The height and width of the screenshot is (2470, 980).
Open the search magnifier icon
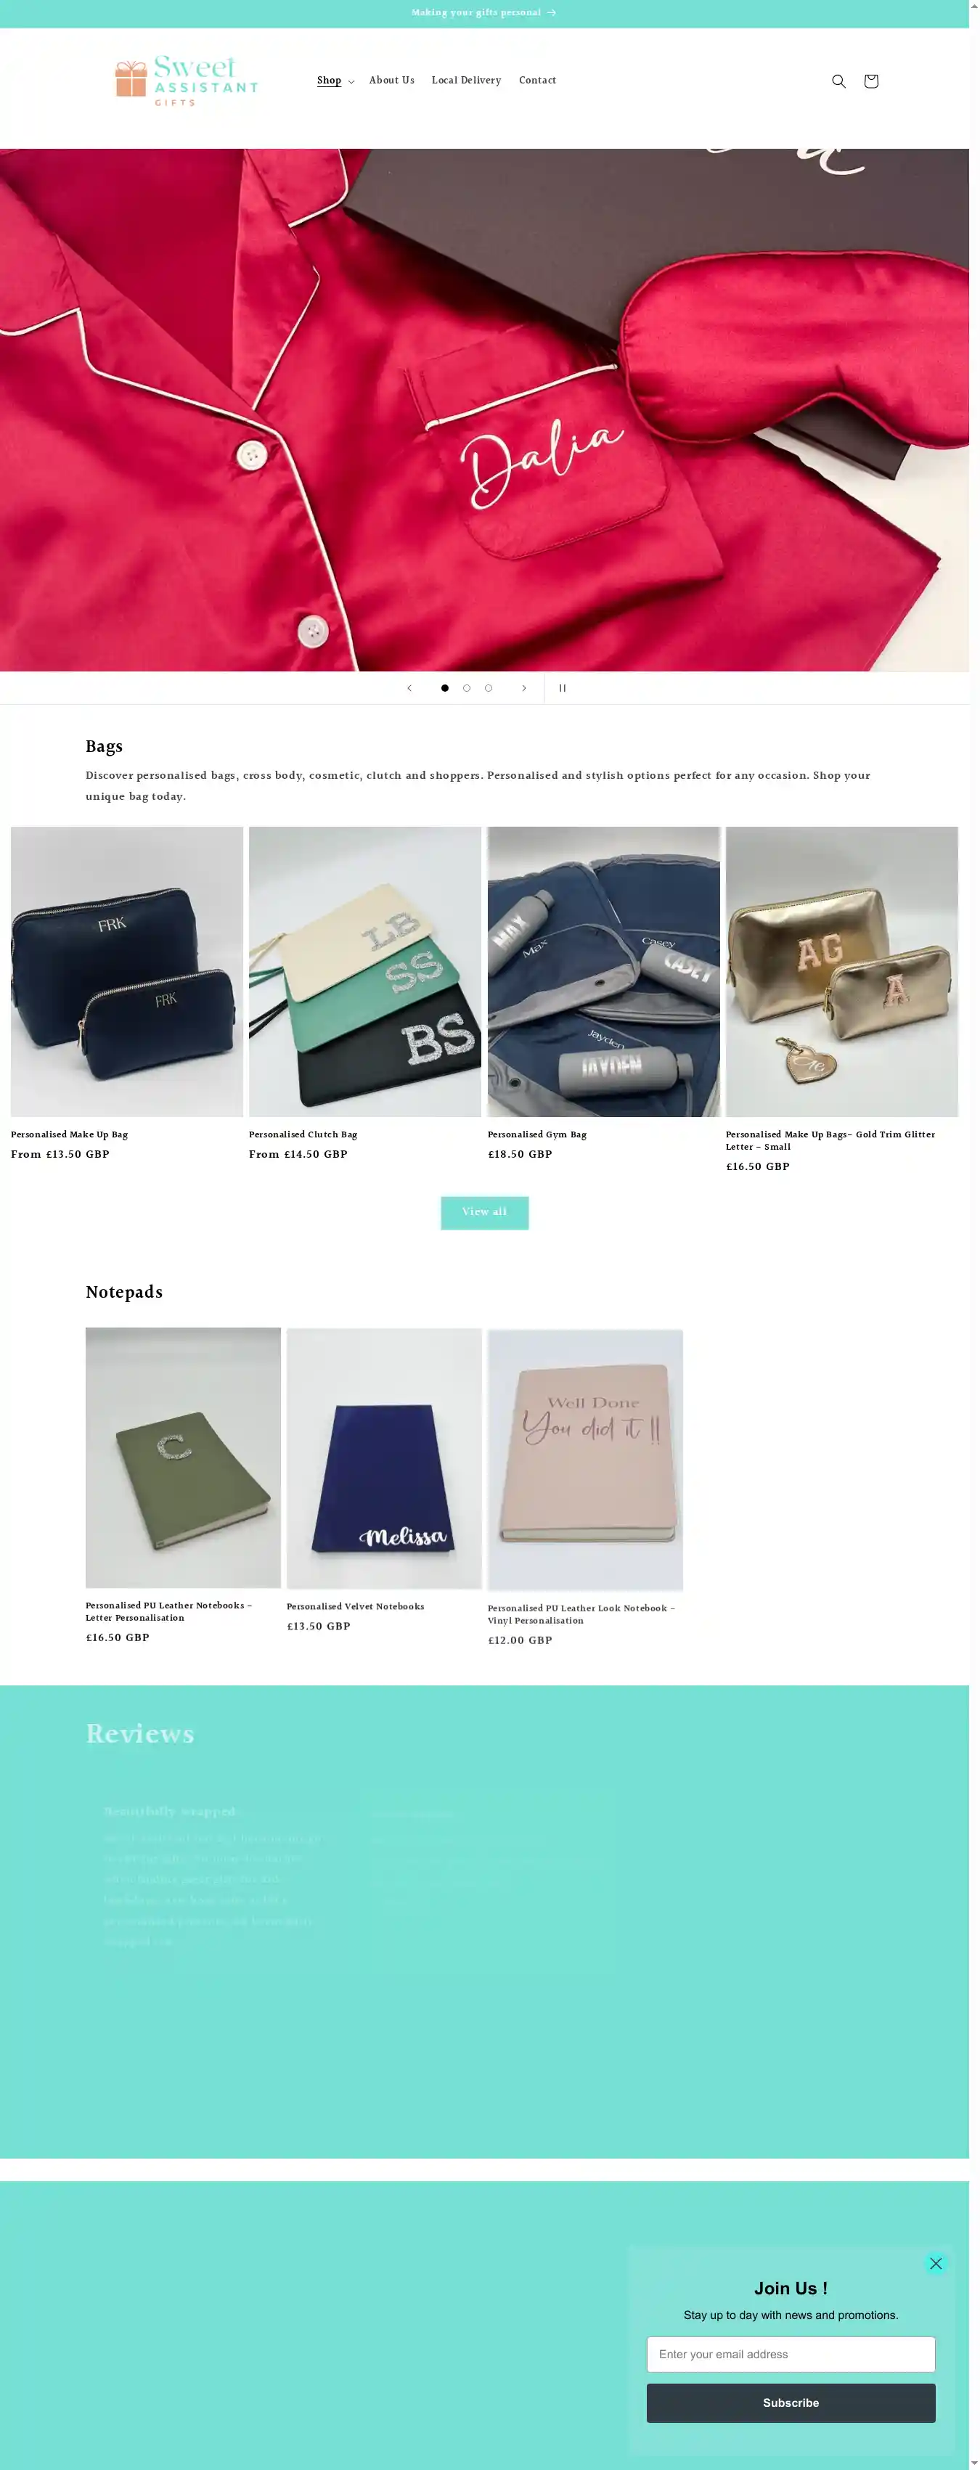(x=838, y=81)
